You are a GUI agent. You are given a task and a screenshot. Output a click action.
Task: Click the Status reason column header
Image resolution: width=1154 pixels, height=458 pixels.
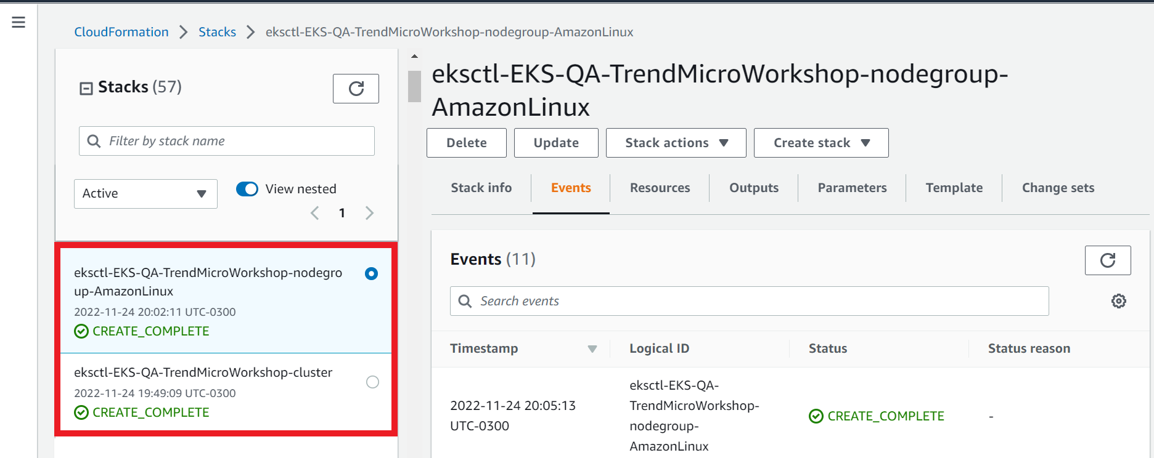pos(1029,348)
